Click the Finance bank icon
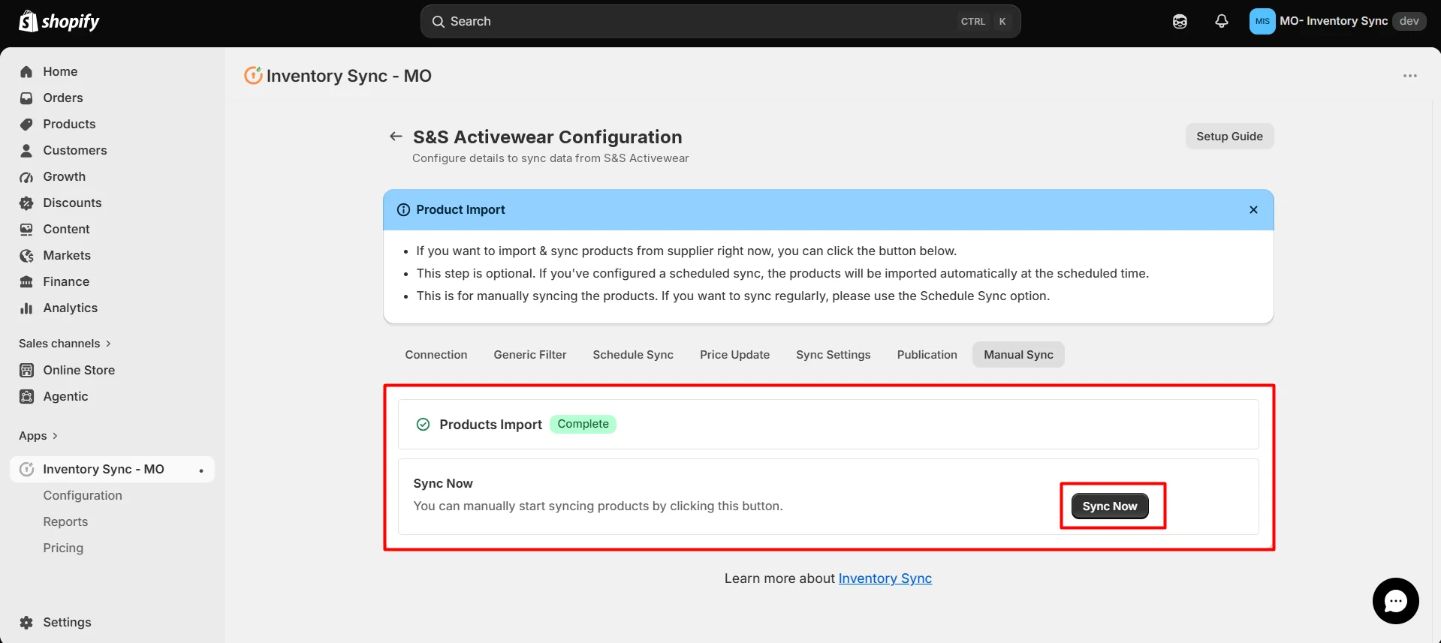 26,281
